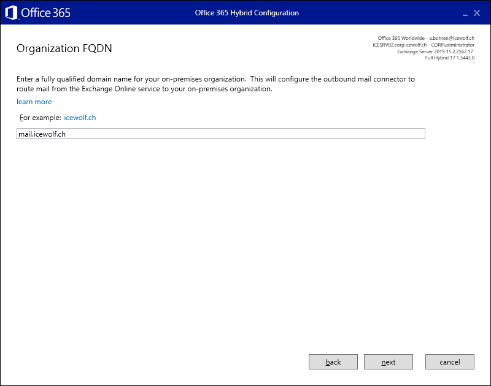
Task: Focus the organization FQDN input field
Action: pyautogui.click(x=221, y=134)
